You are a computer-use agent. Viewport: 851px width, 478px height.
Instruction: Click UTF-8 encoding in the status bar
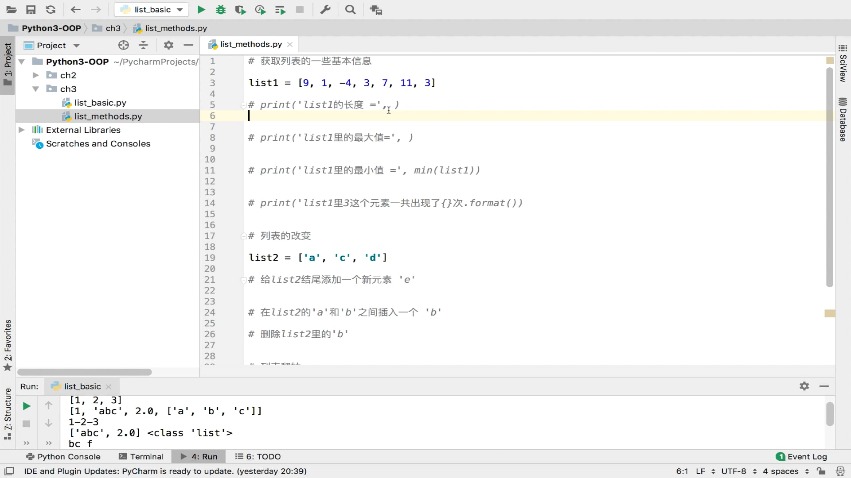pos(734,471)
